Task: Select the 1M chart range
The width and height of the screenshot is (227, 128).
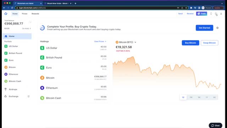Action: click(199, 97)
